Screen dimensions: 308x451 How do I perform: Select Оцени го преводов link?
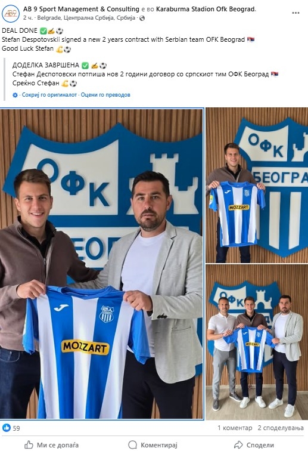tap(105, 95)
